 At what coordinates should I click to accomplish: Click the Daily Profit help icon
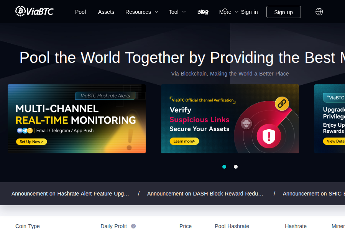(x=133, y=226)
